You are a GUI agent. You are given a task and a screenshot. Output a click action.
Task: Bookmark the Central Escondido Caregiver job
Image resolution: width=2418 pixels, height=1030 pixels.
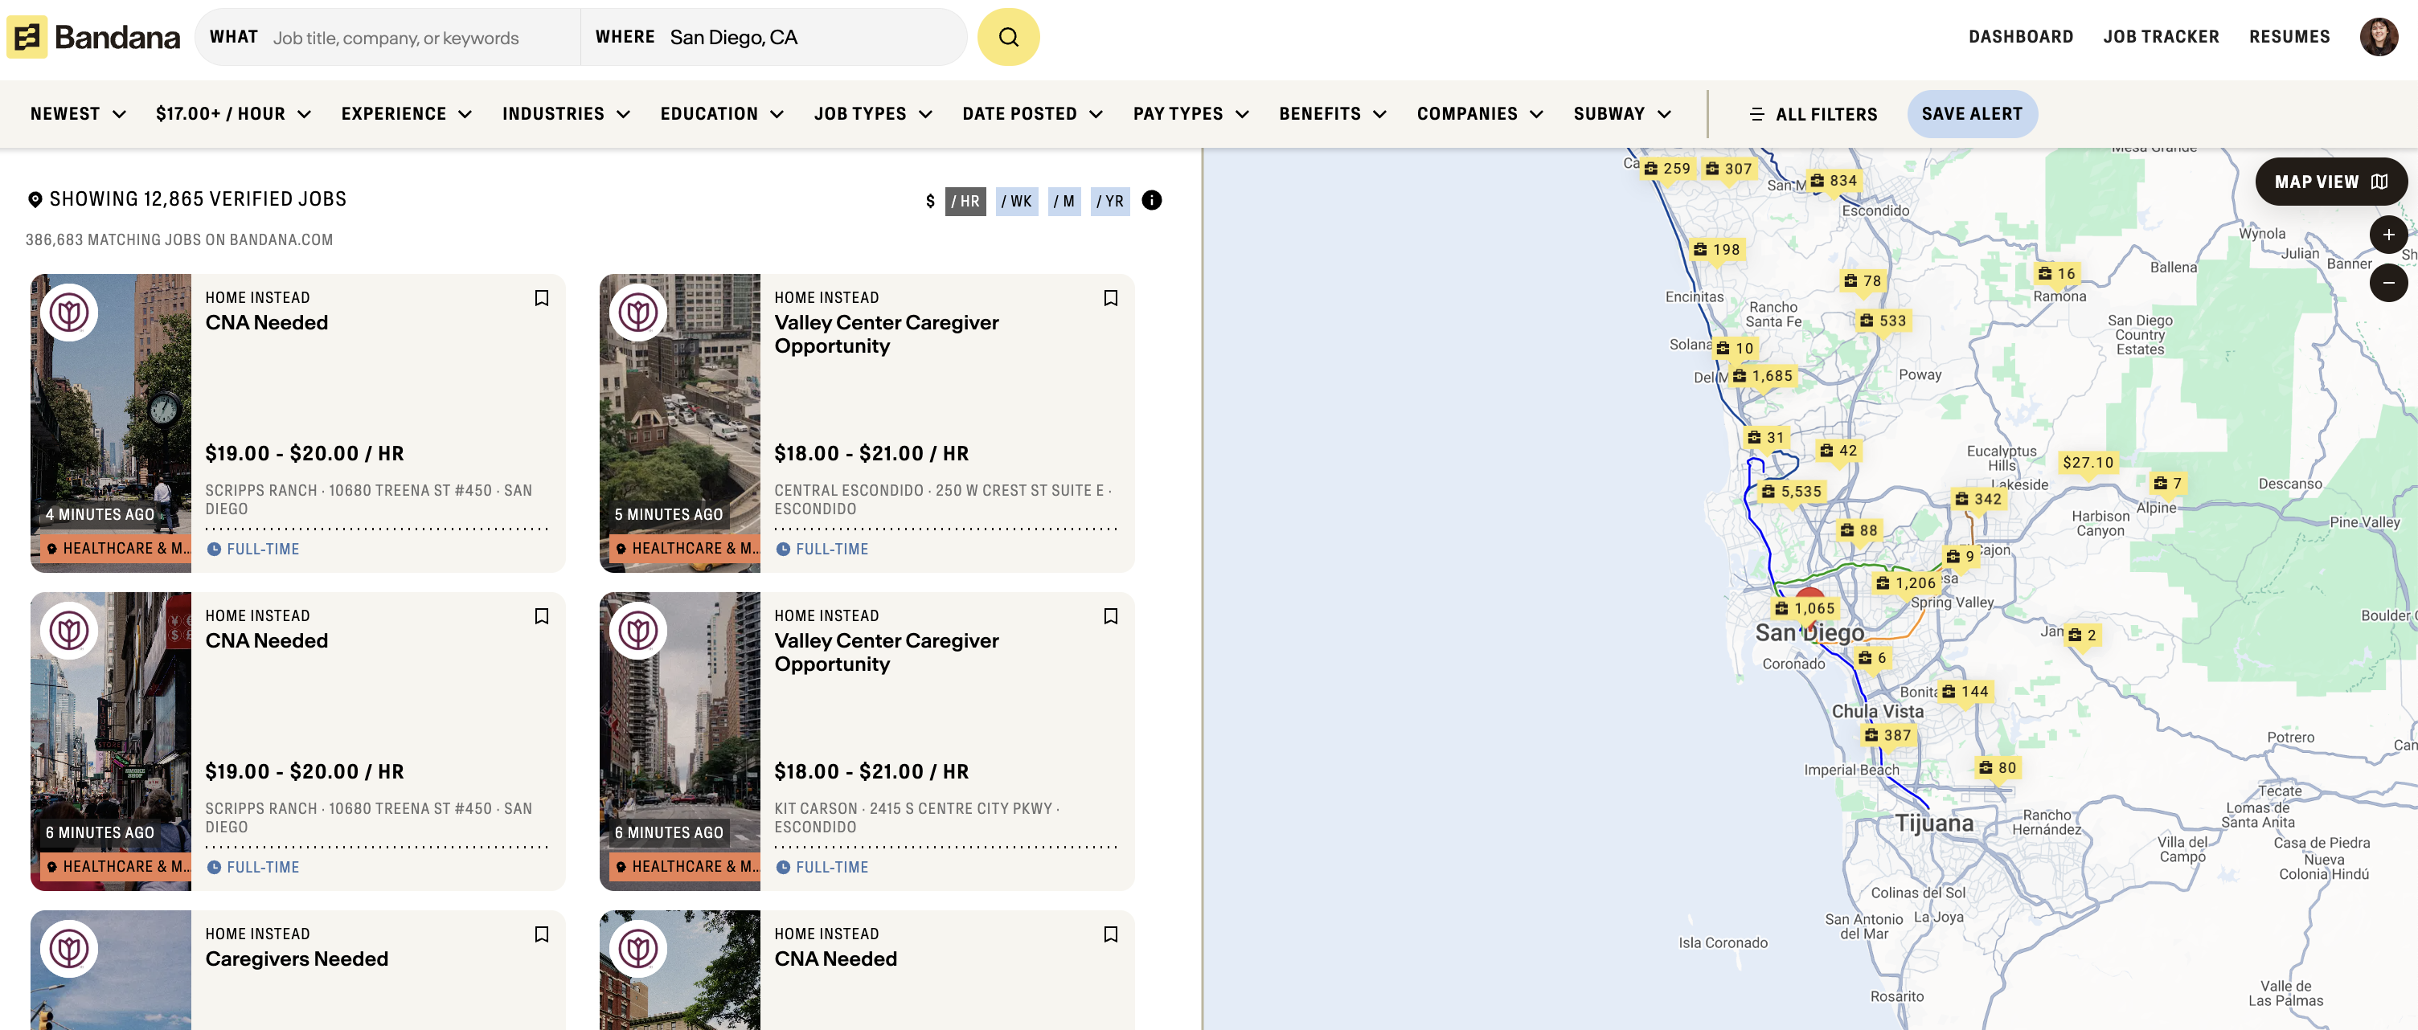[1110, 298]
